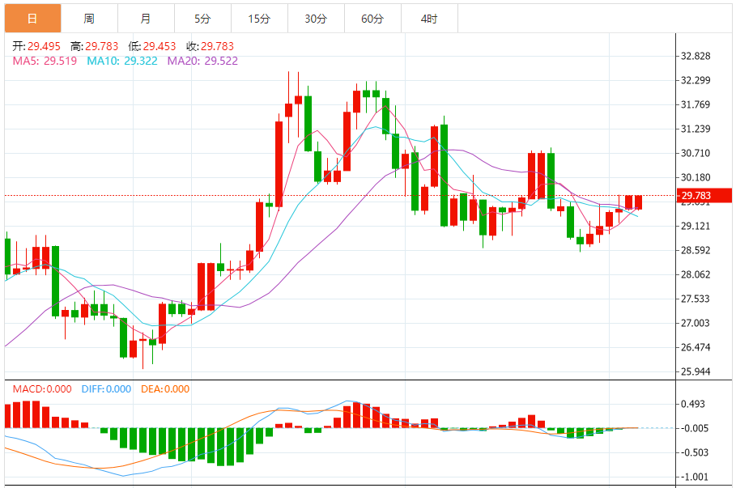Click the 27.533 price axis label
The width and height of the screenshot is (736, 488).
pos(696,299)
